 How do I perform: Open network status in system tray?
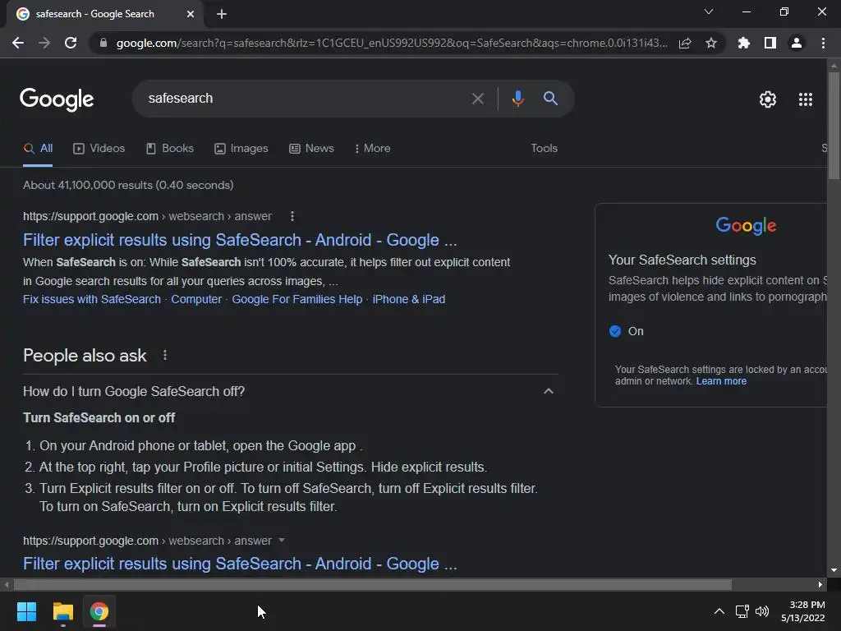click(742, 611)
